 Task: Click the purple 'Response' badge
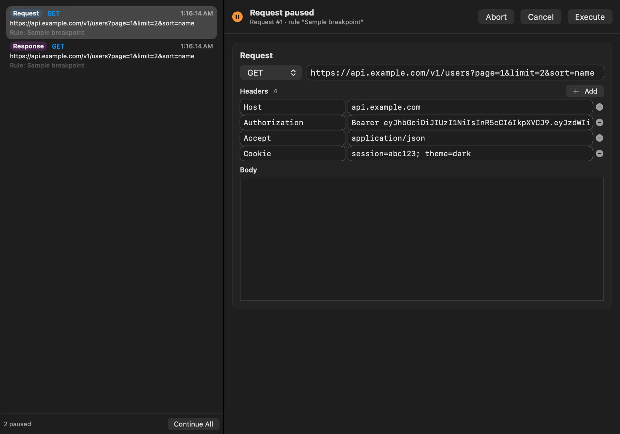(x=28, y=46)
